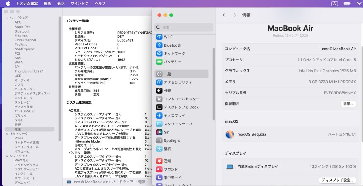This screenshot has height=186, width=363.
Task: Click the 詳細... warranty button
Action: pos(348,104)
